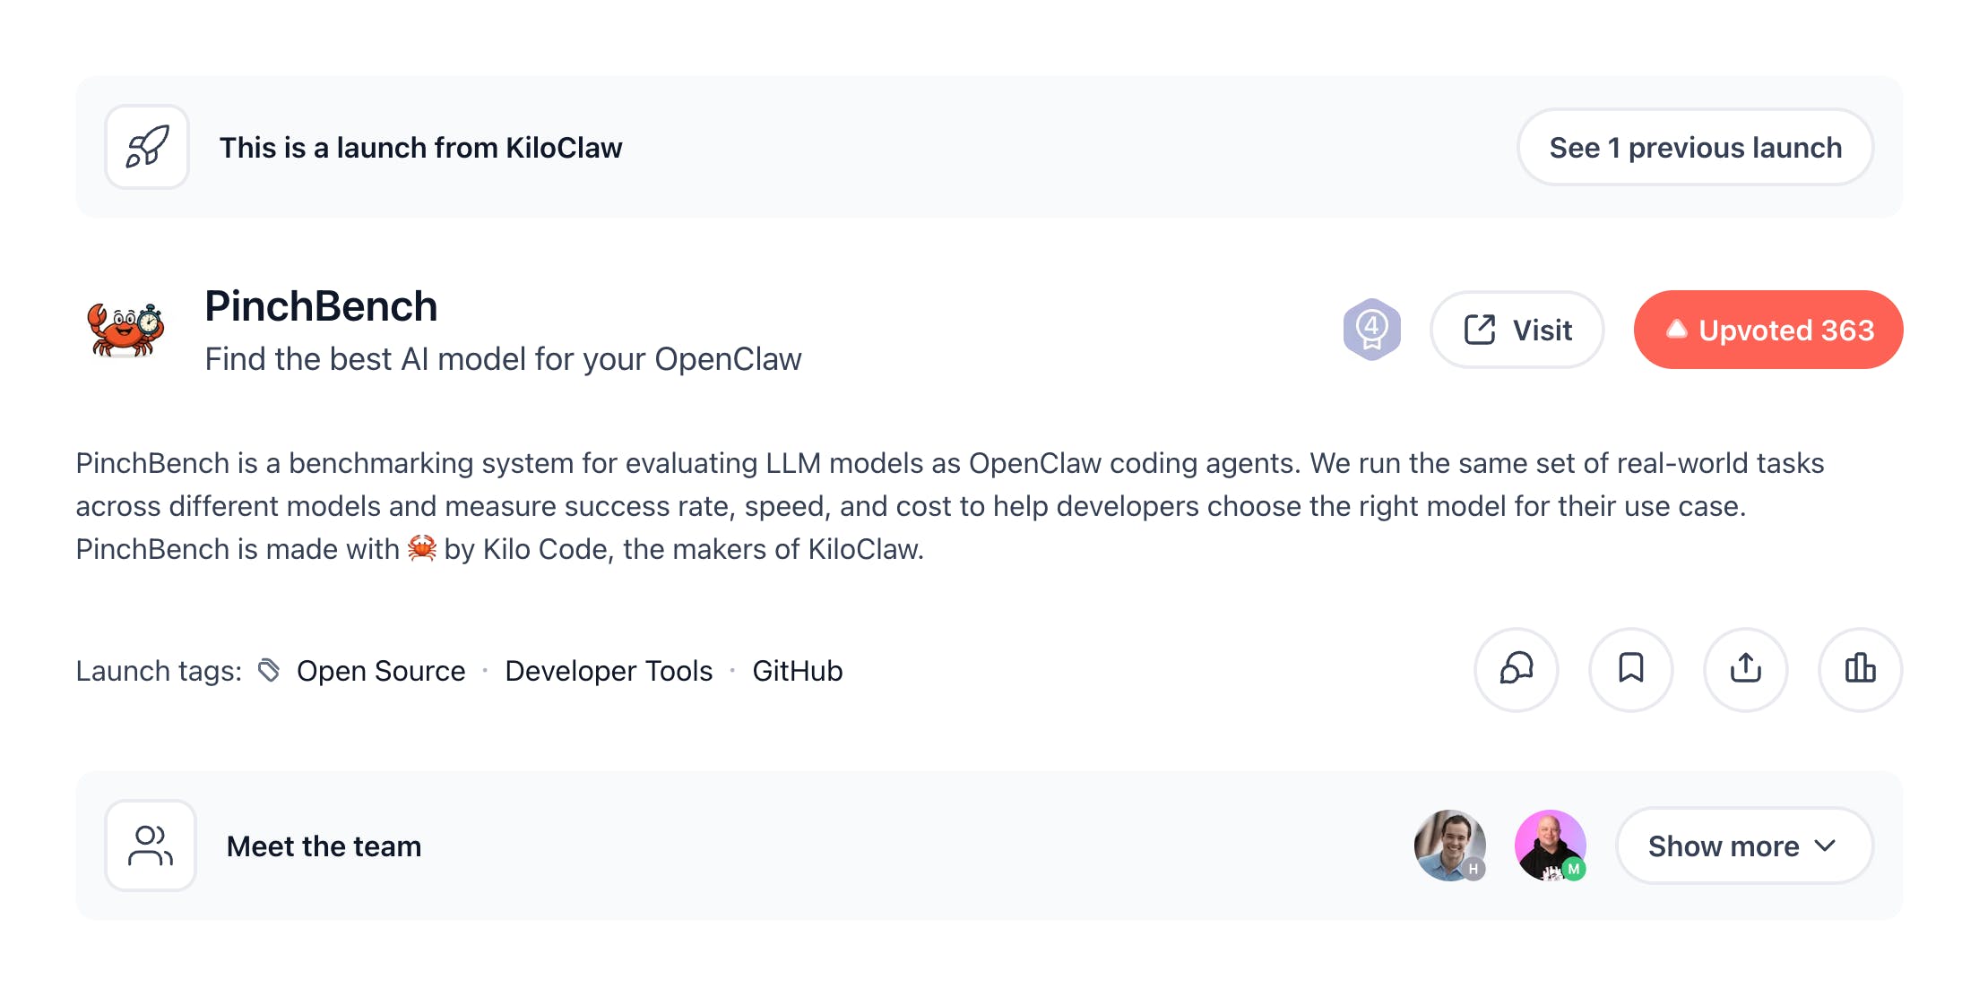Open the comments discussion icon
The width and height of the screenshot is (1979, 996).
[1517, 669]
